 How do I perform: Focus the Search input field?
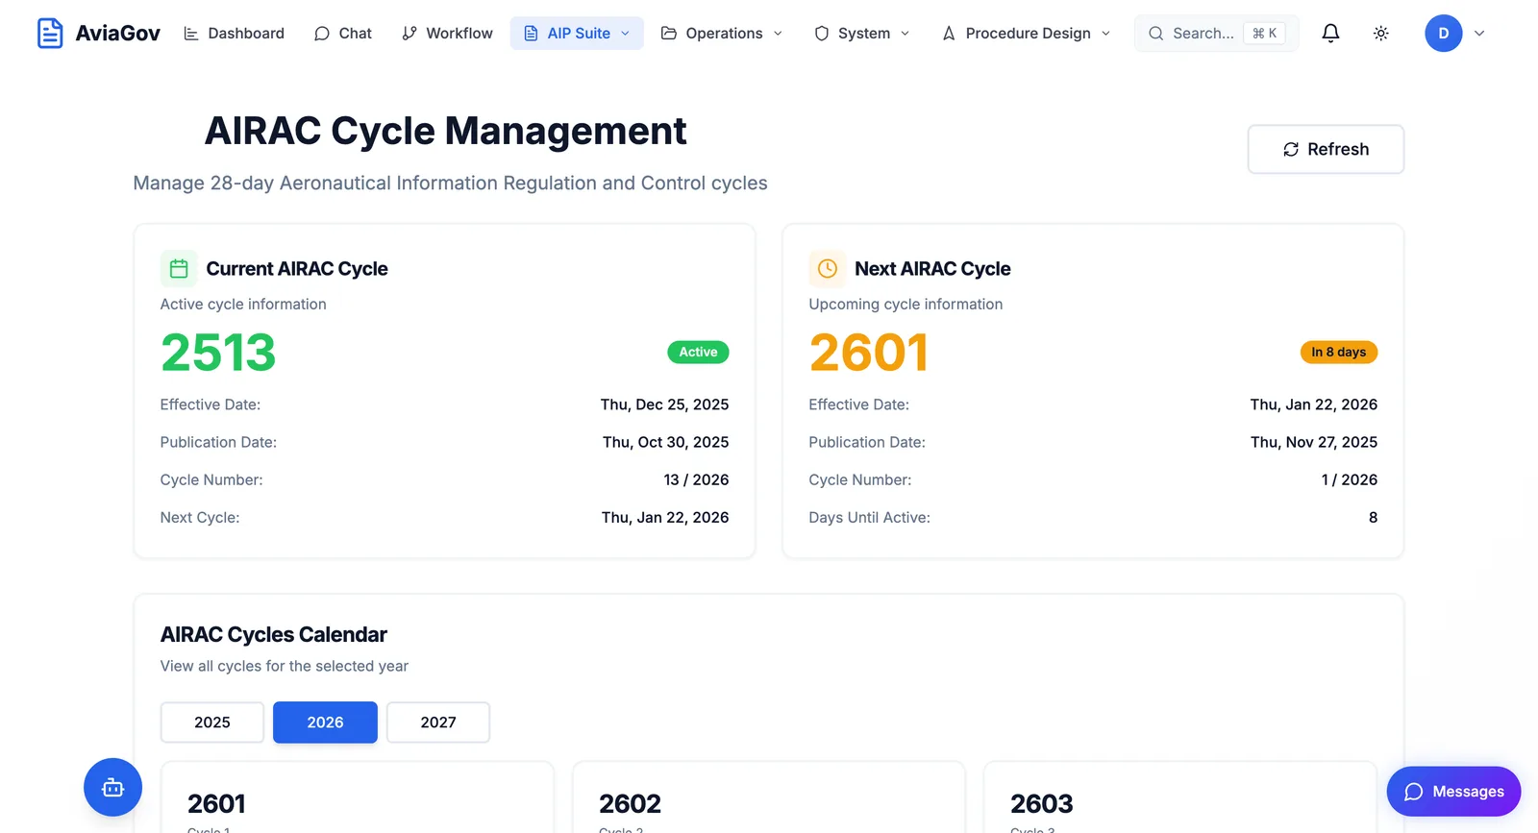pos(1203,34)
